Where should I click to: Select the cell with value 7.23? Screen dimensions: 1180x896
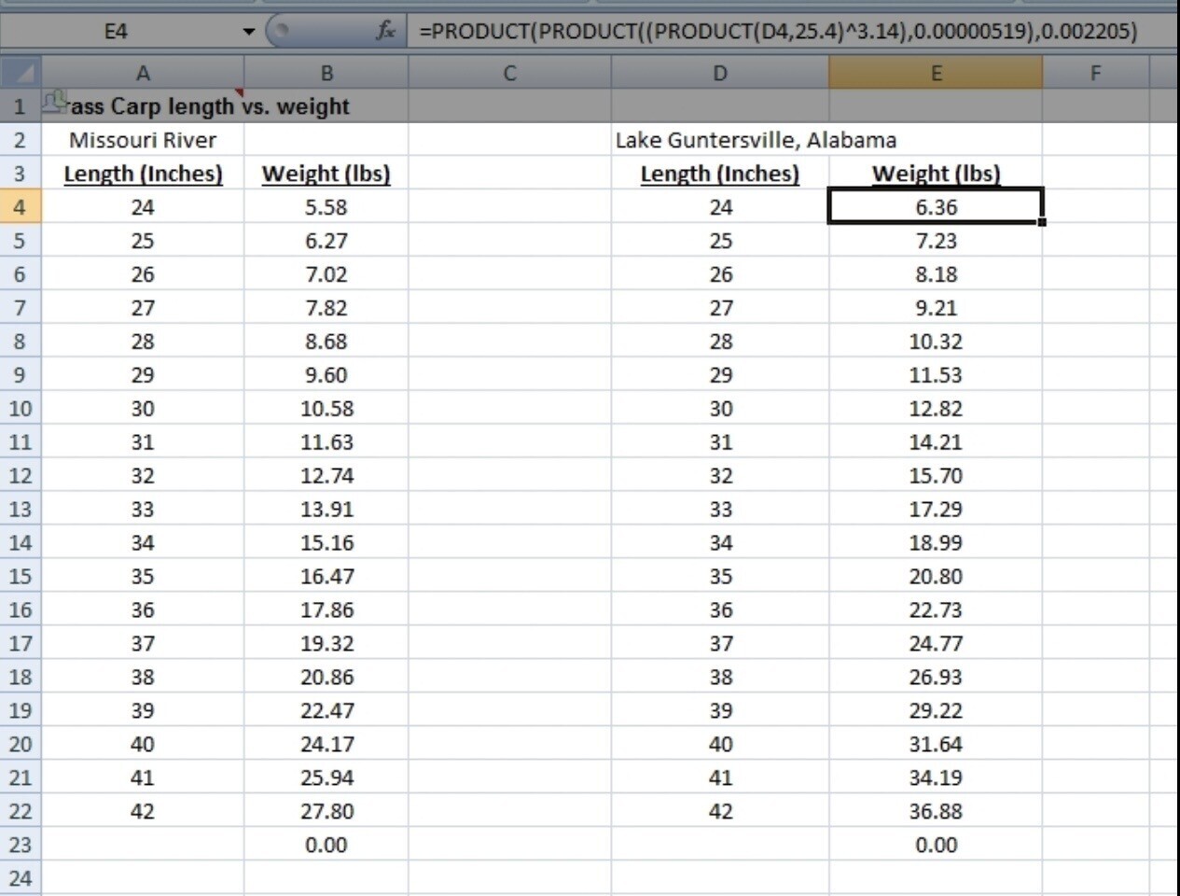point(936,241)
